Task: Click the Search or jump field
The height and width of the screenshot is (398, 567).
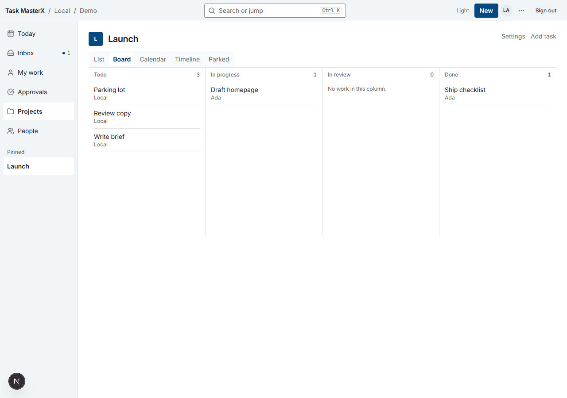Action: coord(275,11)
